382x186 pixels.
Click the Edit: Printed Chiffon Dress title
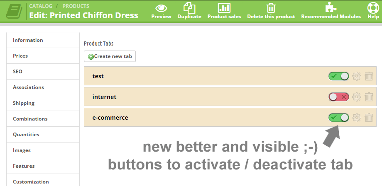[x=83, y=15]
